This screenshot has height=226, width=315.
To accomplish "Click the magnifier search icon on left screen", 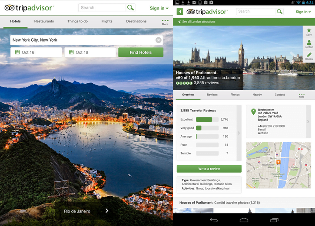I will (x=130, y=8).
